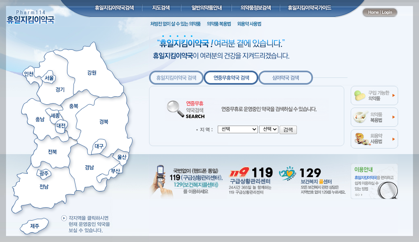Open 휴일지킴이약국검색 in top menu
Image resolution: width=419 pixels, height=242 pixels.
[114, 8]
